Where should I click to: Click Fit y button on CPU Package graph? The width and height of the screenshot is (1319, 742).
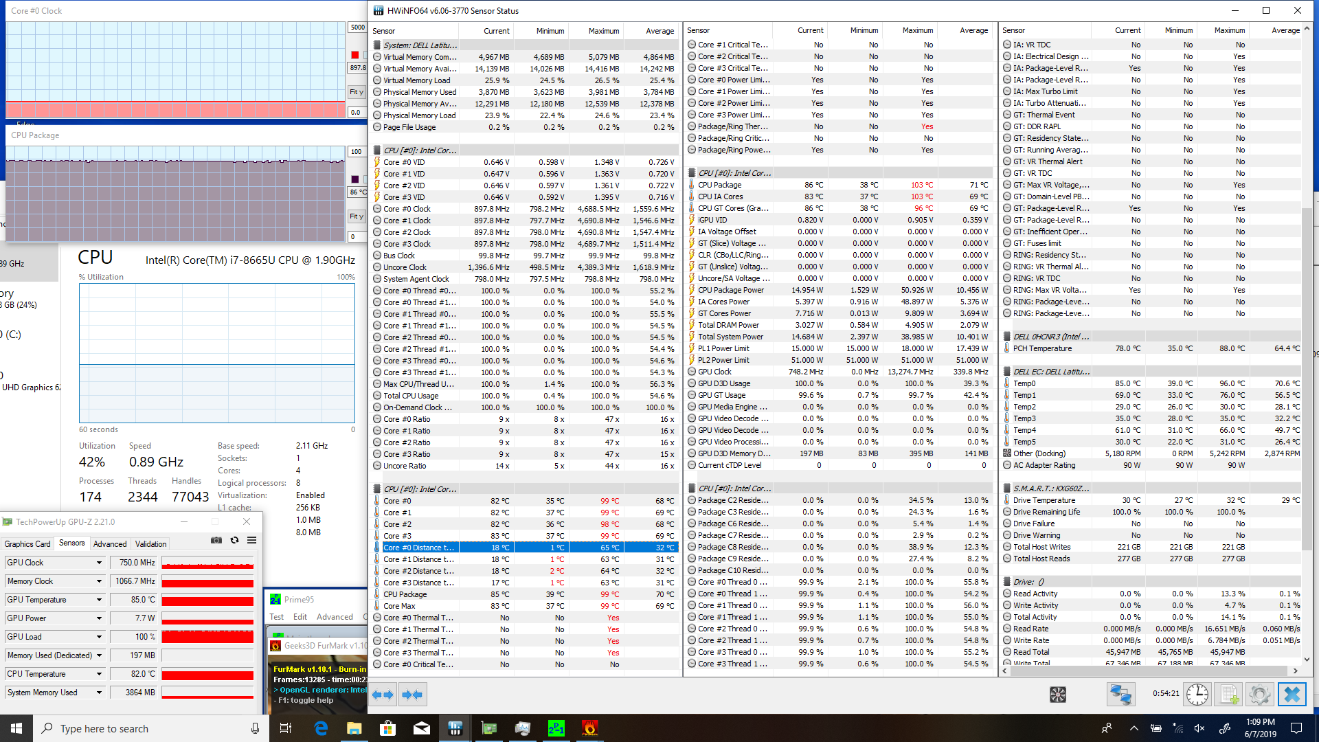click(357, 216)
